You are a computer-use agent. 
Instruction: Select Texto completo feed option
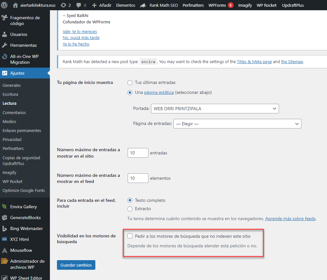[x=130, y=201]
